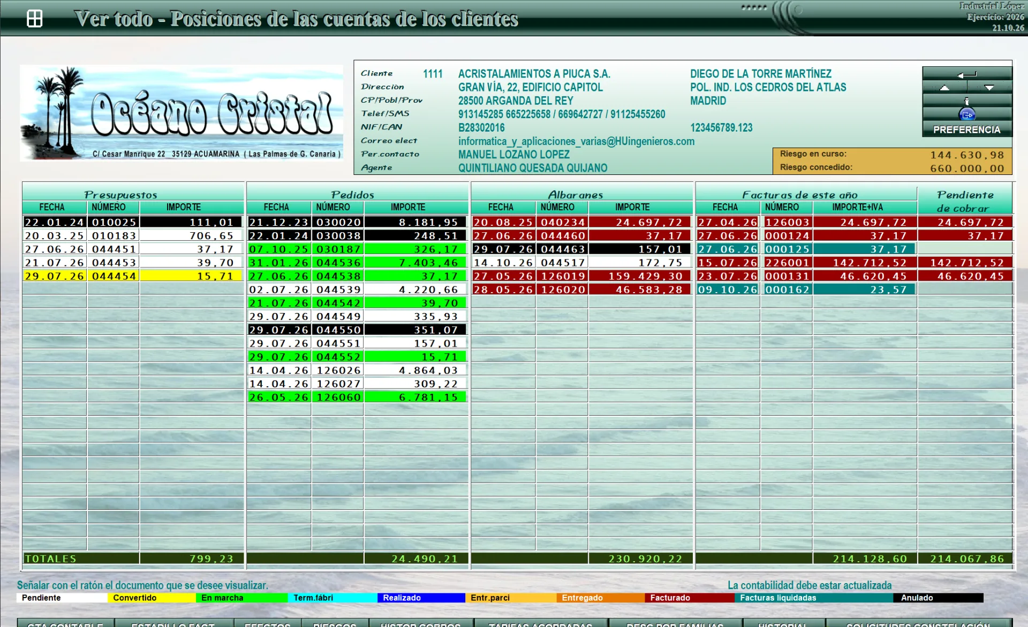
Task: Click the Riesgo concedido value 660.000,00
Action: point(967,169)
